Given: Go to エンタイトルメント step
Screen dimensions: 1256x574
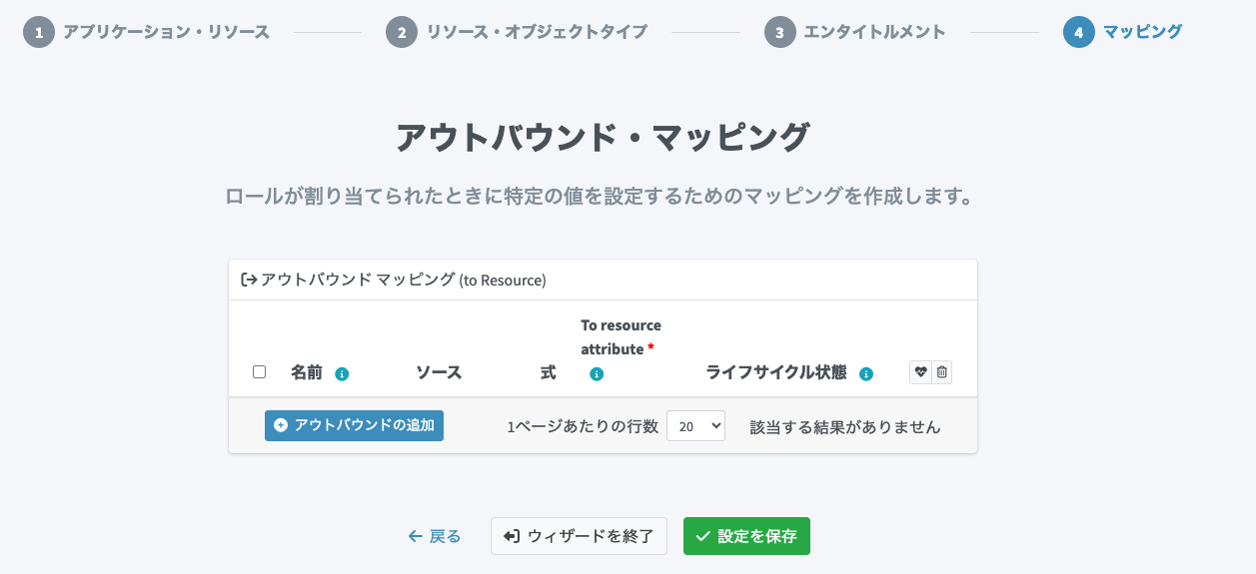Looking at the screenshot, I should coord(874,32).
